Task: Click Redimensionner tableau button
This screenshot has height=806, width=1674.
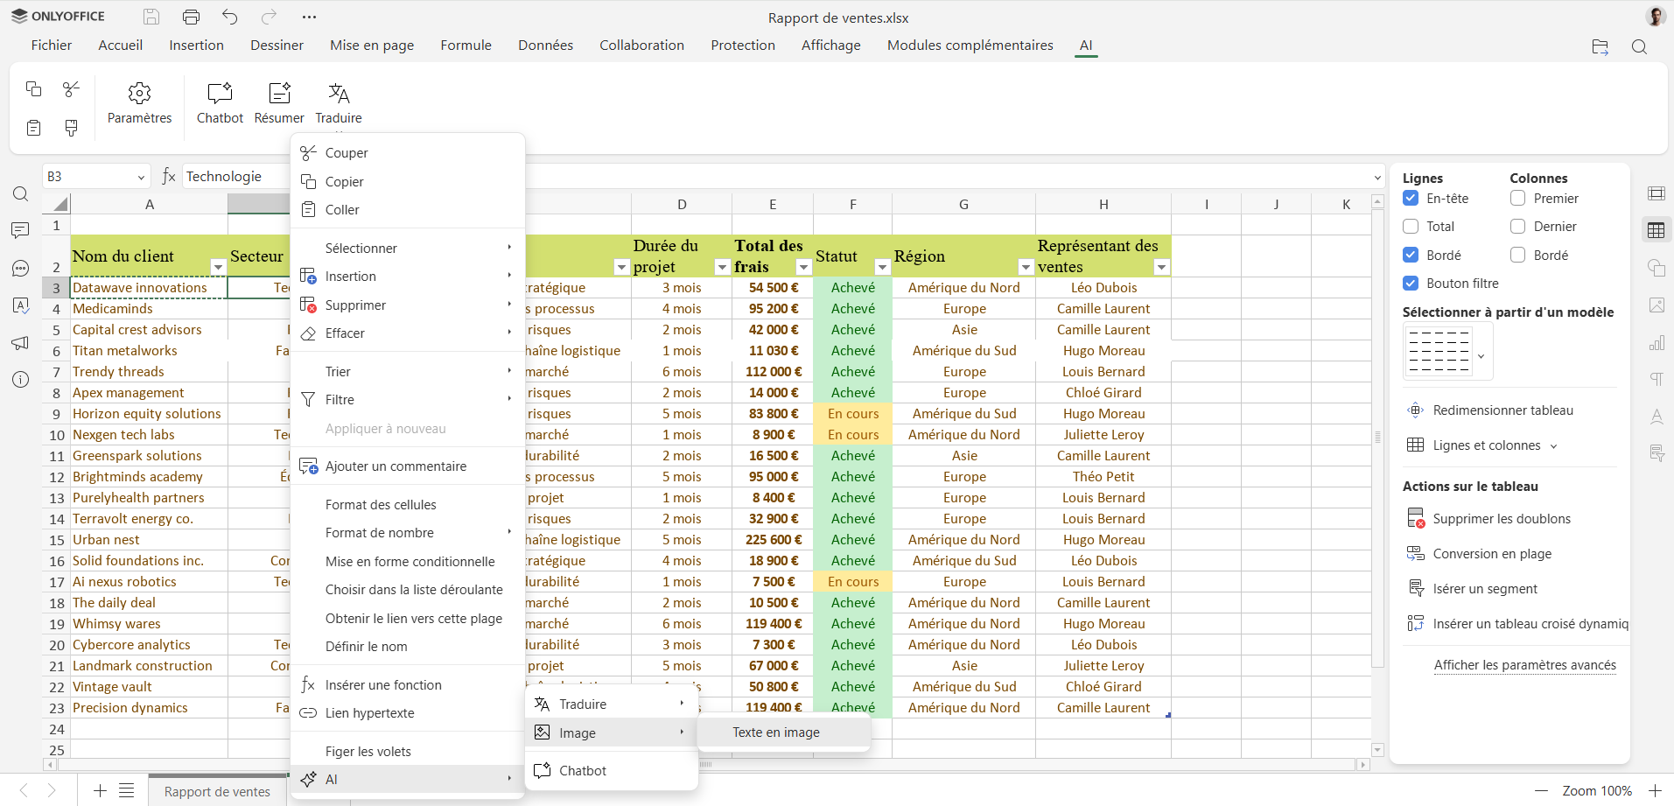Action: tap(1502, 410)
